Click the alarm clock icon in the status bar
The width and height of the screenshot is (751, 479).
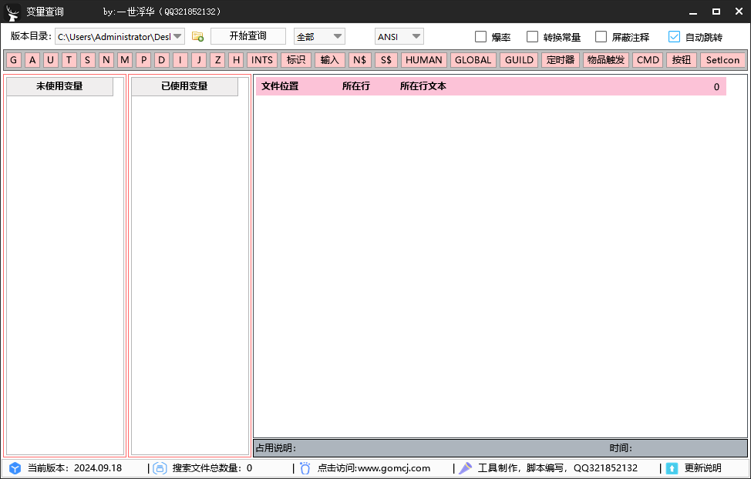tap(305, 467)
